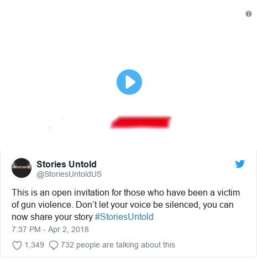
Task: Play the embedded tweet video
Action: click(x=129, y=82)
